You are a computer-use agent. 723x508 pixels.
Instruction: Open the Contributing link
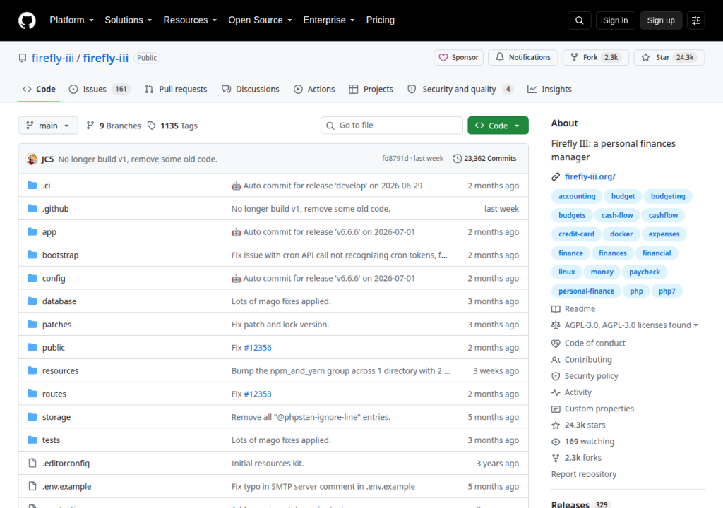pos(588,360)
